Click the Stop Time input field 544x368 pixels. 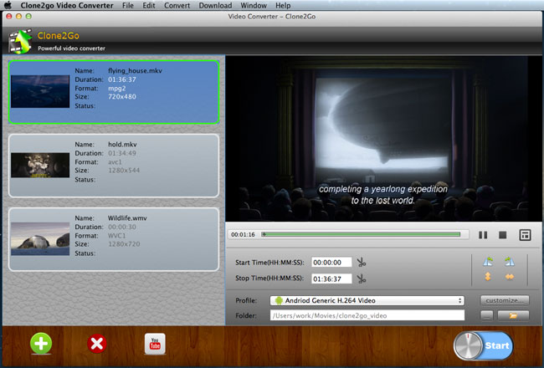(331, 279)
